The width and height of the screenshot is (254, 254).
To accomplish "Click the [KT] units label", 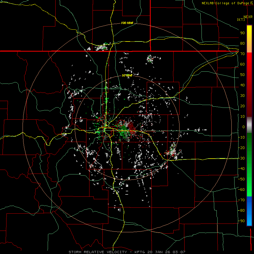I will click(241, 19).
